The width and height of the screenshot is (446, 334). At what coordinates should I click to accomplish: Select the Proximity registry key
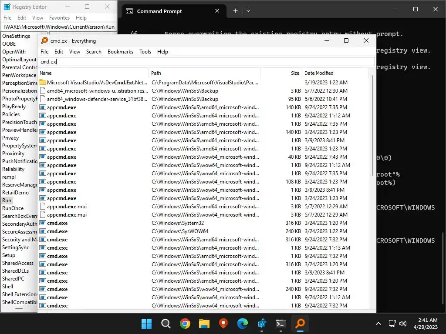(14, 154)
